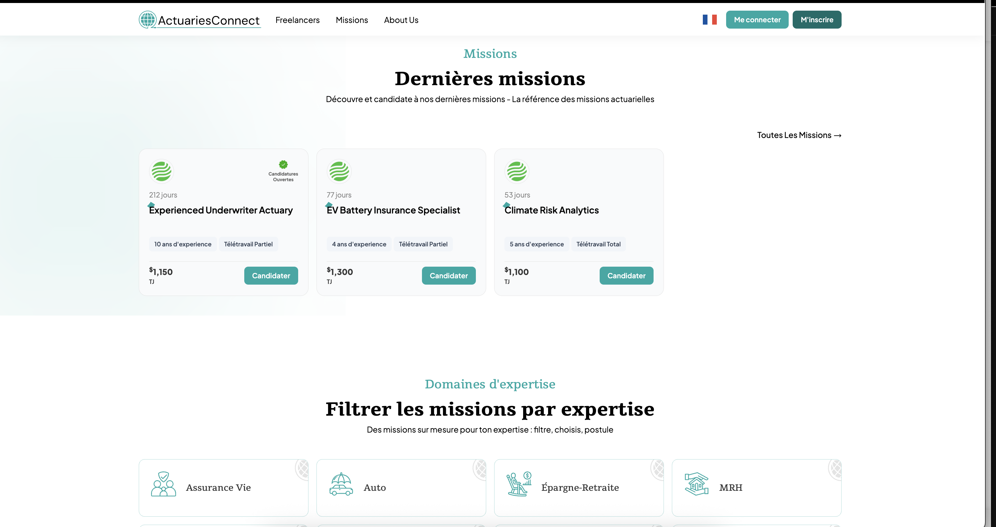This screenshot has height=527, width=996.
Task: Click the 5 ans d'experience tag
Action: 537,244
